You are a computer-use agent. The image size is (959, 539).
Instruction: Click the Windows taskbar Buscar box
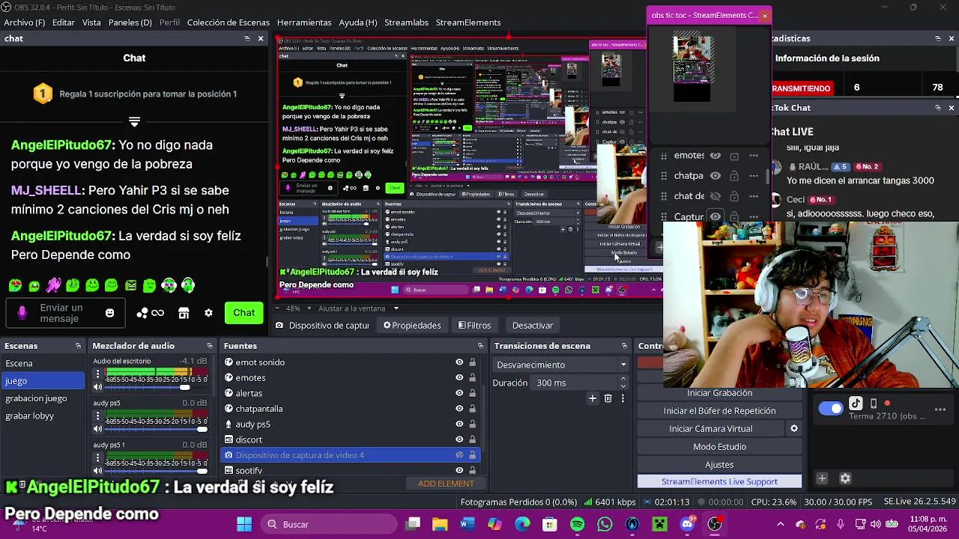point(328,525)
